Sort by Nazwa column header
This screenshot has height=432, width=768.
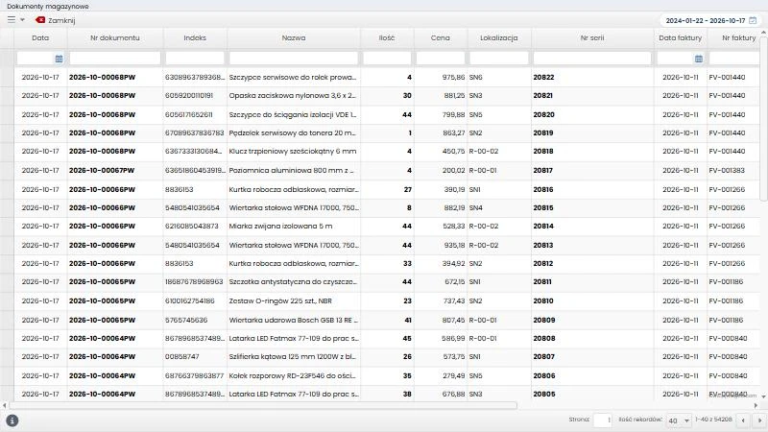294,37
